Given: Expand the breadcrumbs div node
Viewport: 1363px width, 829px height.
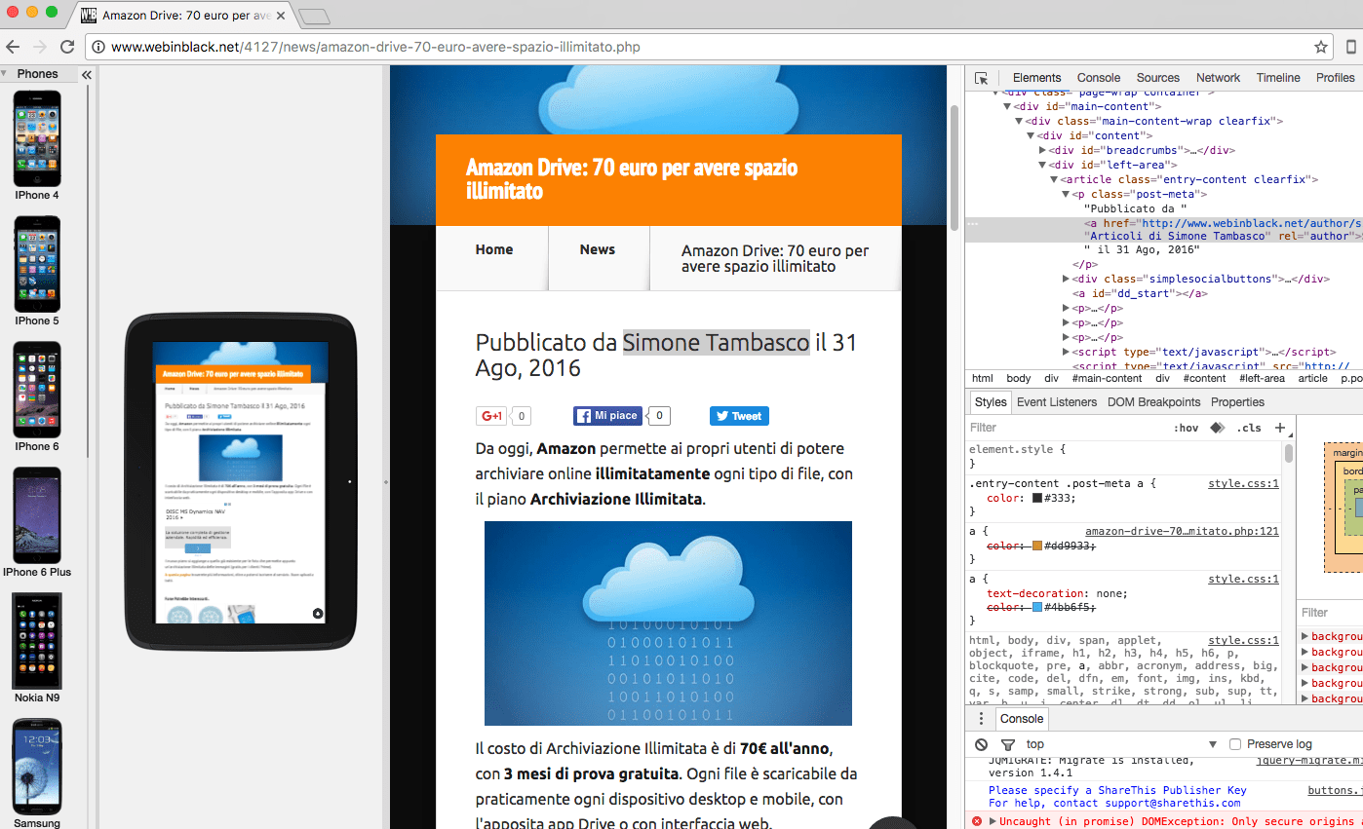Looking at the screenshot, I should tap(1042, 150).
